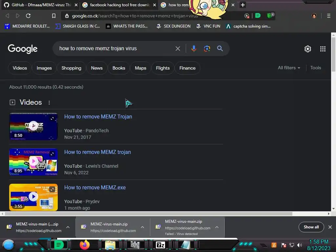Play the 8:50 PandoTech video thumbnail
Screen dimensions: 336x252
click(x=33, y=126)
